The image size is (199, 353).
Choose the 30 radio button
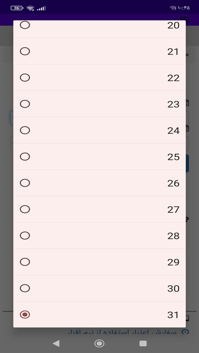25,288
